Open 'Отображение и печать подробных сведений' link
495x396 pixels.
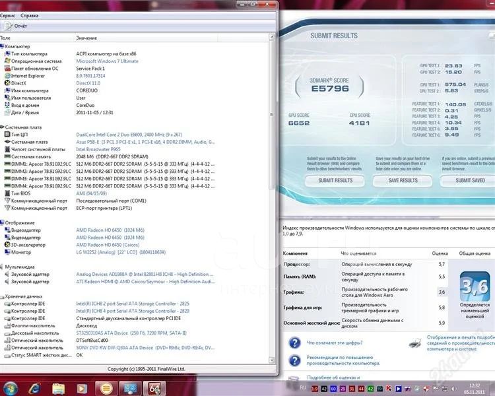461,343
